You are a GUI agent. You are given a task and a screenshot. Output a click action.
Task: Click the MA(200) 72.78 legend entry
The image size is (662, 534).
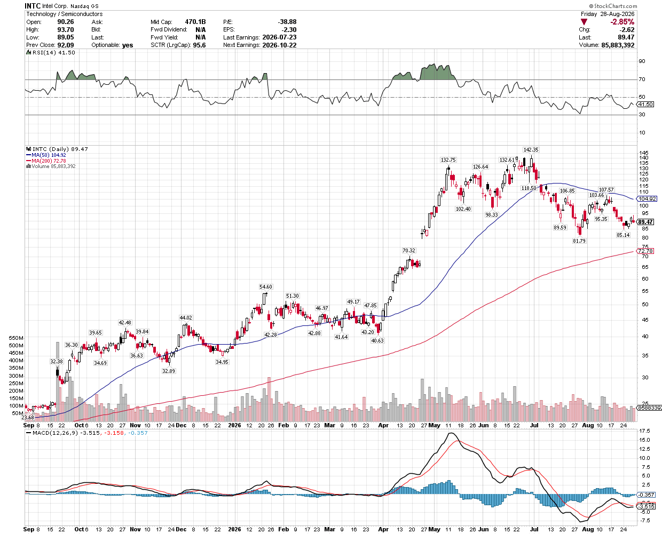[x=46, y=161]
